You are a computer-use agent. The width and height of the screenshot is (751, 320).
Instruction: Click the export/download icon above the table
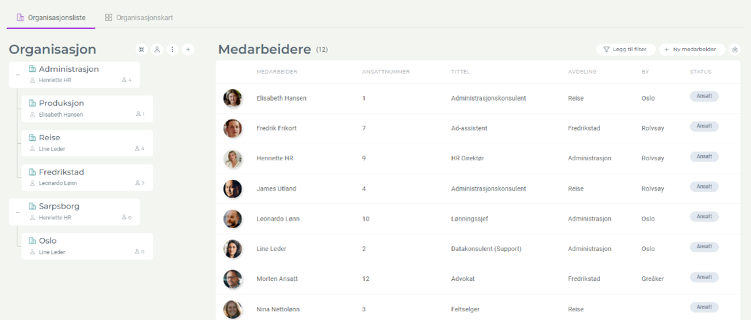734,49
